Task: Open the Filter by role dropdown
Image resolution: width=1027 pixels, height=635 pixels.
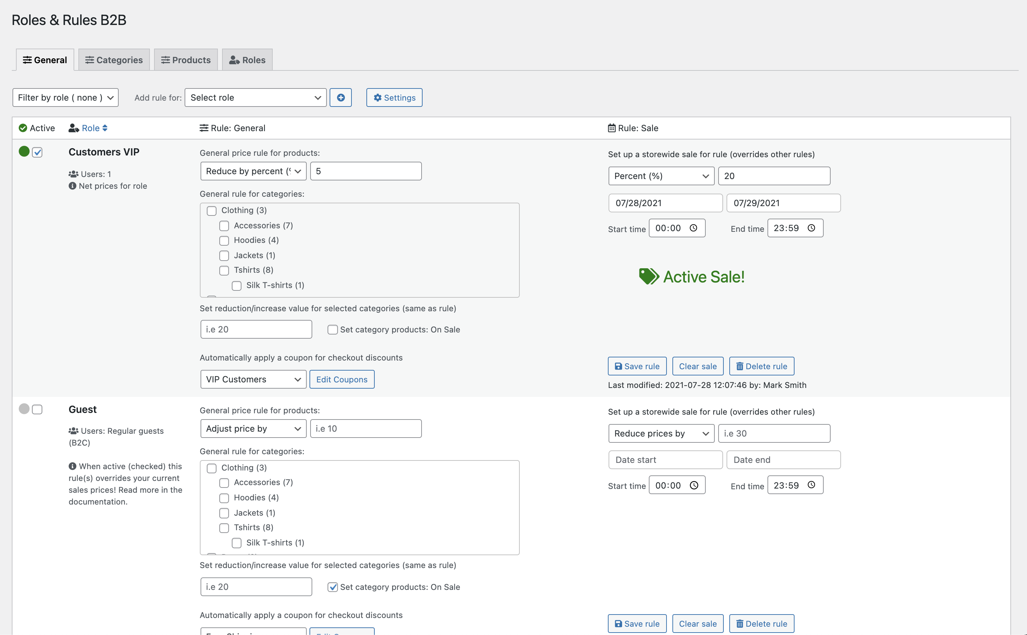Action: [x=66, y=98]
